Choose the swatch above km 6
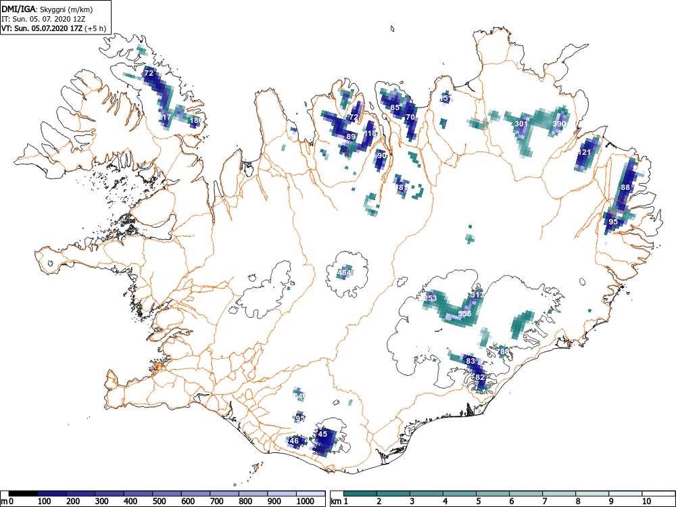Screen dimensions: 676x507 [526, 493]
